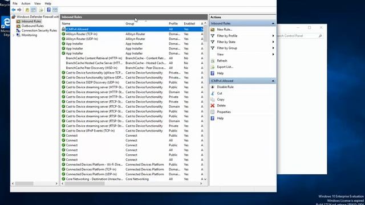Screen dimensions: 365x205
Task: Click the lock icon of ICMPv4 Allowed rule
Action: coord(63,29)
